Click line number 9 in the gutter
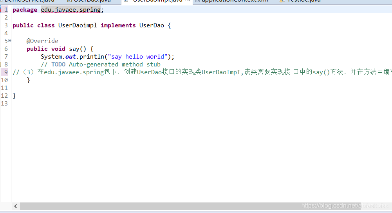 point(6,72)
